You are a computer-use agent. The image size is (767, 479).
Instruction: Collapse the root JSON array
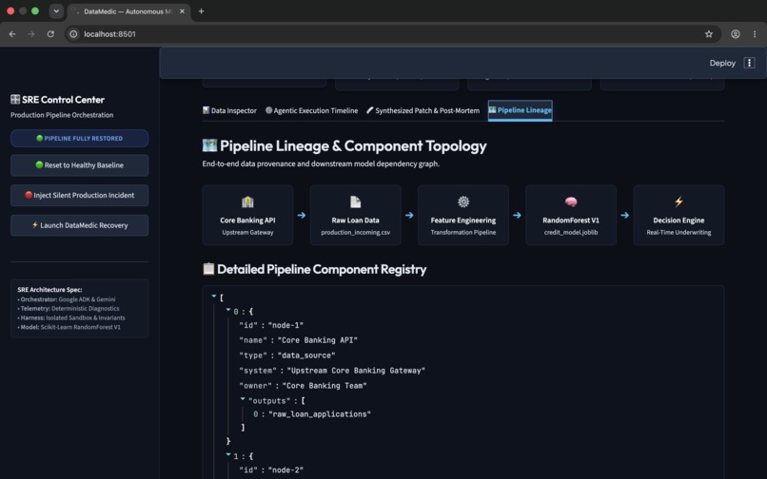click(x=214, y=297)
